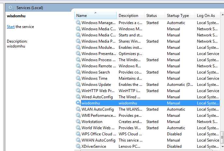
Task: Select the gear icon of wisdomhu service
Action: pyautogui.click(x=78, y=103)
